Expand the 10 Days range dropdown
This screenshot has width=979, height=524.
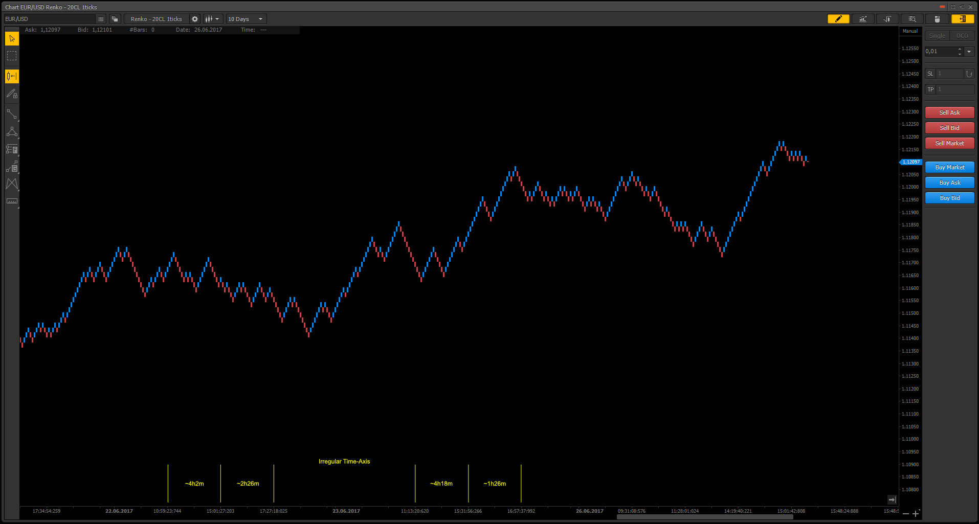(x=246, y=19)
